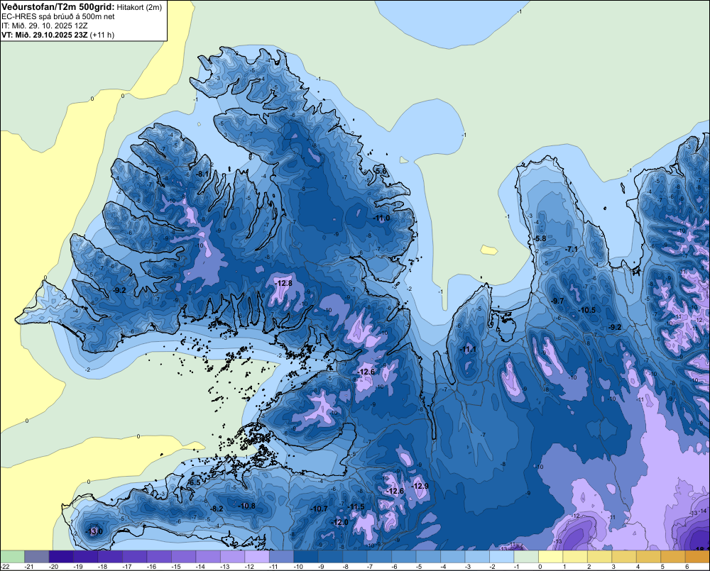The height and width of the screenshot is (571, 710).
Task: Choose legend swatch labeled -7
Action: click(379, 556)
